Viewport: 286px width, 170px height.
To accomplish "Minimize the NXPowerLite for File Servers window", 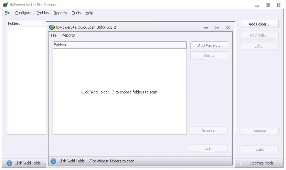I will pyautogui.click(x=257, y=6).
